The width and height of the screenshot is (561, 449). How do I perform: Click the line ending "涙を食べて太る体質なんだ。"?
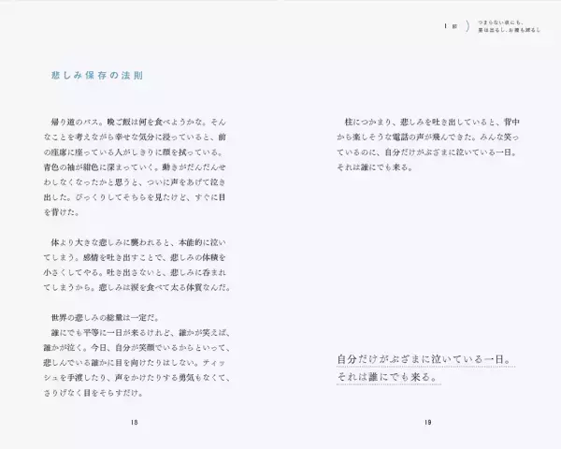click(137, 287)
